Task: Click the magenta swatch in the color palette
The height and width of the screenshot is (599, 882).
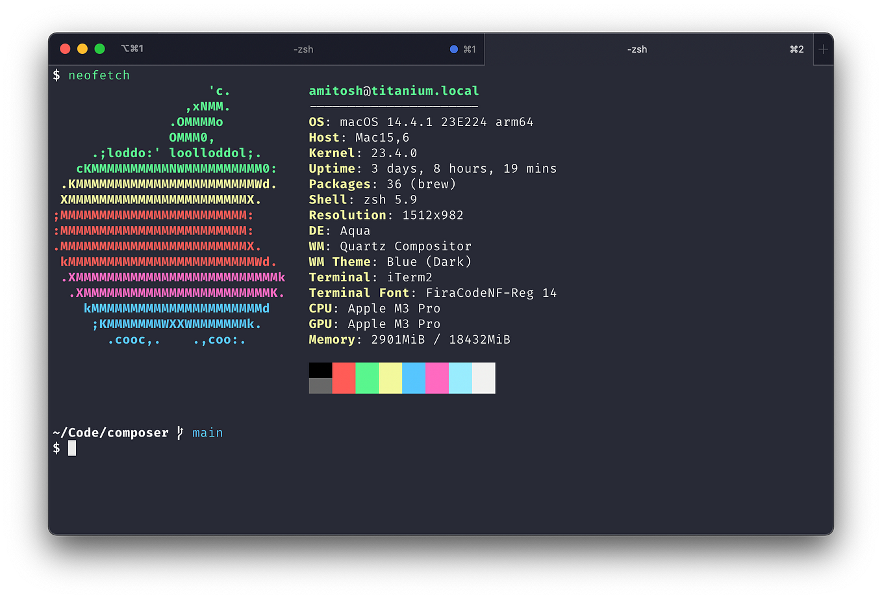Action: pos(437,378)
